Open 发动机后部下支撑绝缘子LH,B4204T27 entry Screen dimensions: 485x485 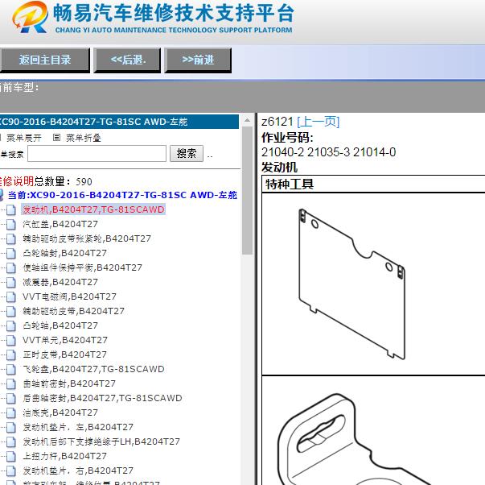click(x=101, y=441)
